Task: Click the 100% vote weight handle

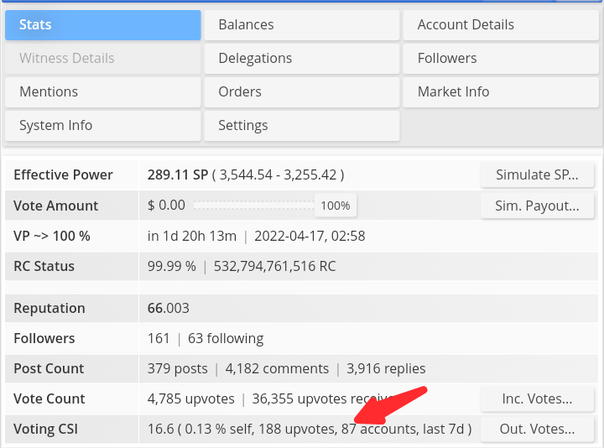Action: (x=335, y=206)
